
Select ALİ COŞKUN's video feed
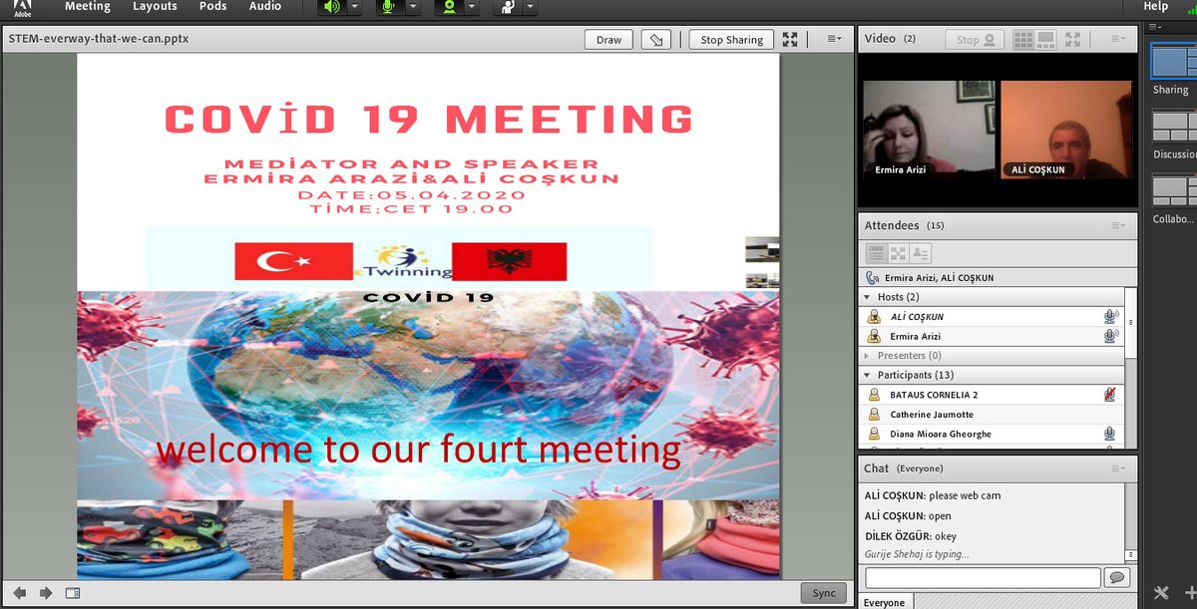(1065, 130)
